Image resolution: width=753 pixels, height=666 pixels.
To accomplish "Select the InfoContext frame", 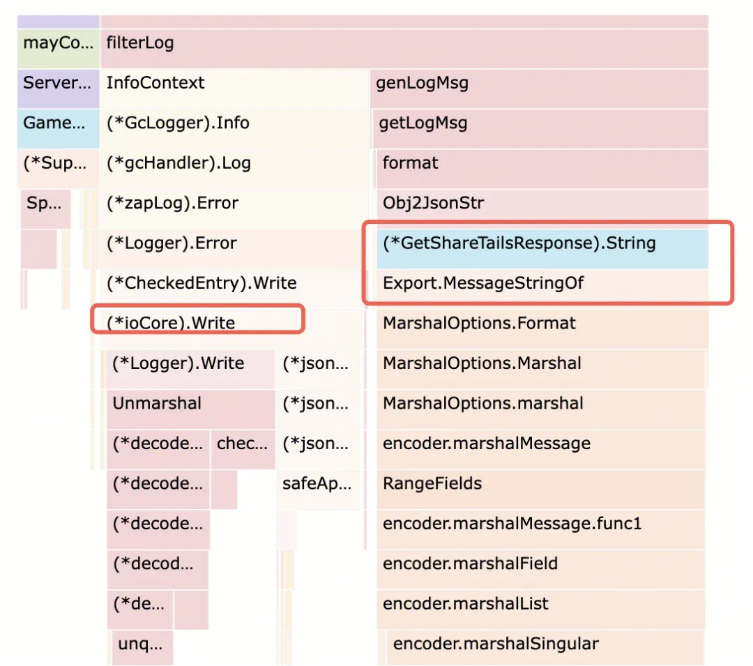I will pyautogui.click(x=234, y=83).
